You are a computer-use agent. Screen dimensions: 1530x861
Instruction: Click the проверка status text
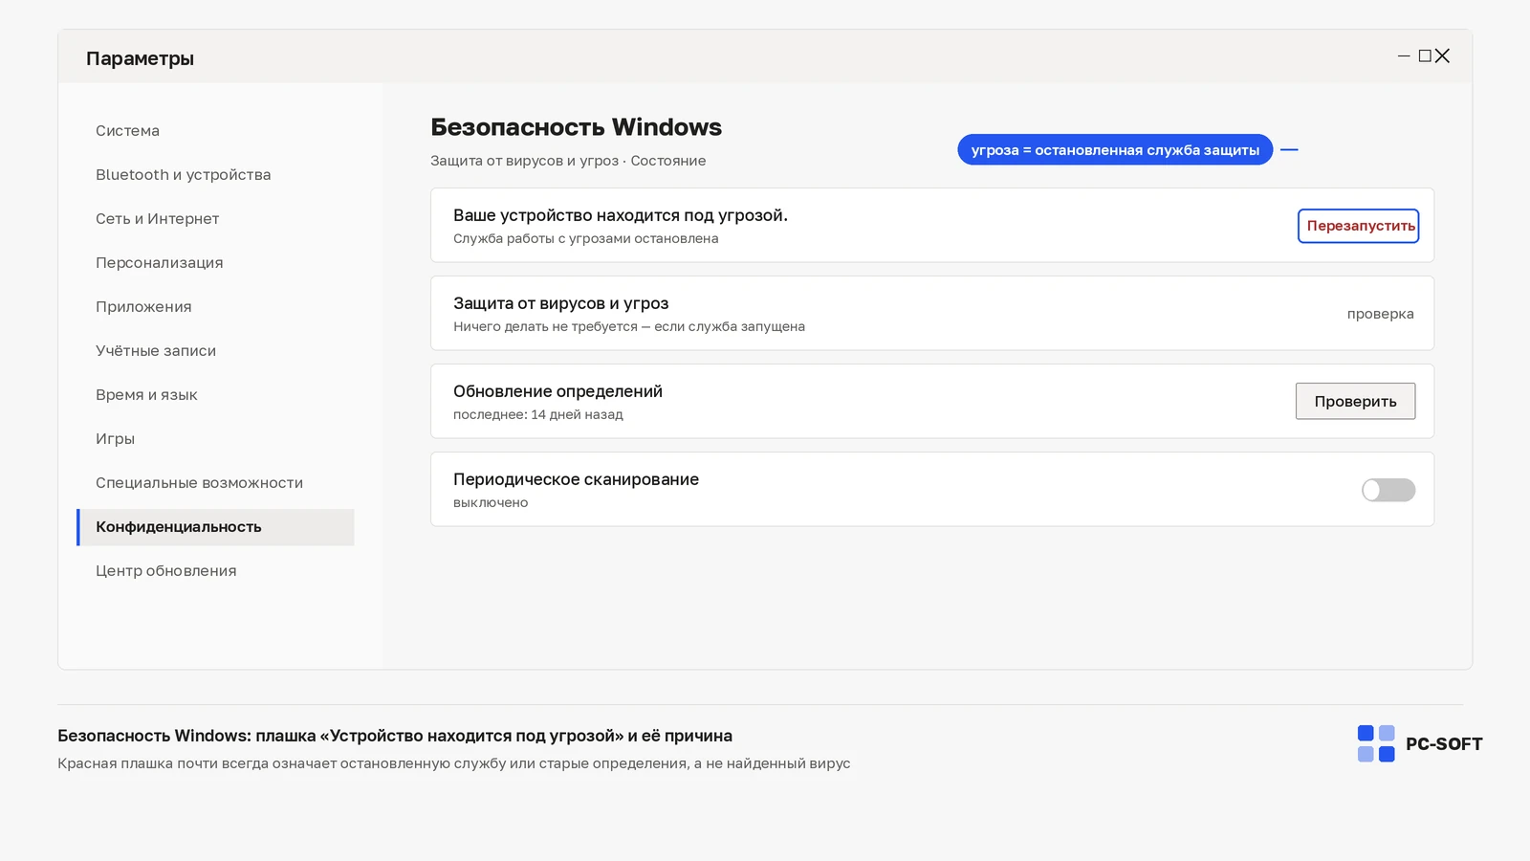[1380, 314]
